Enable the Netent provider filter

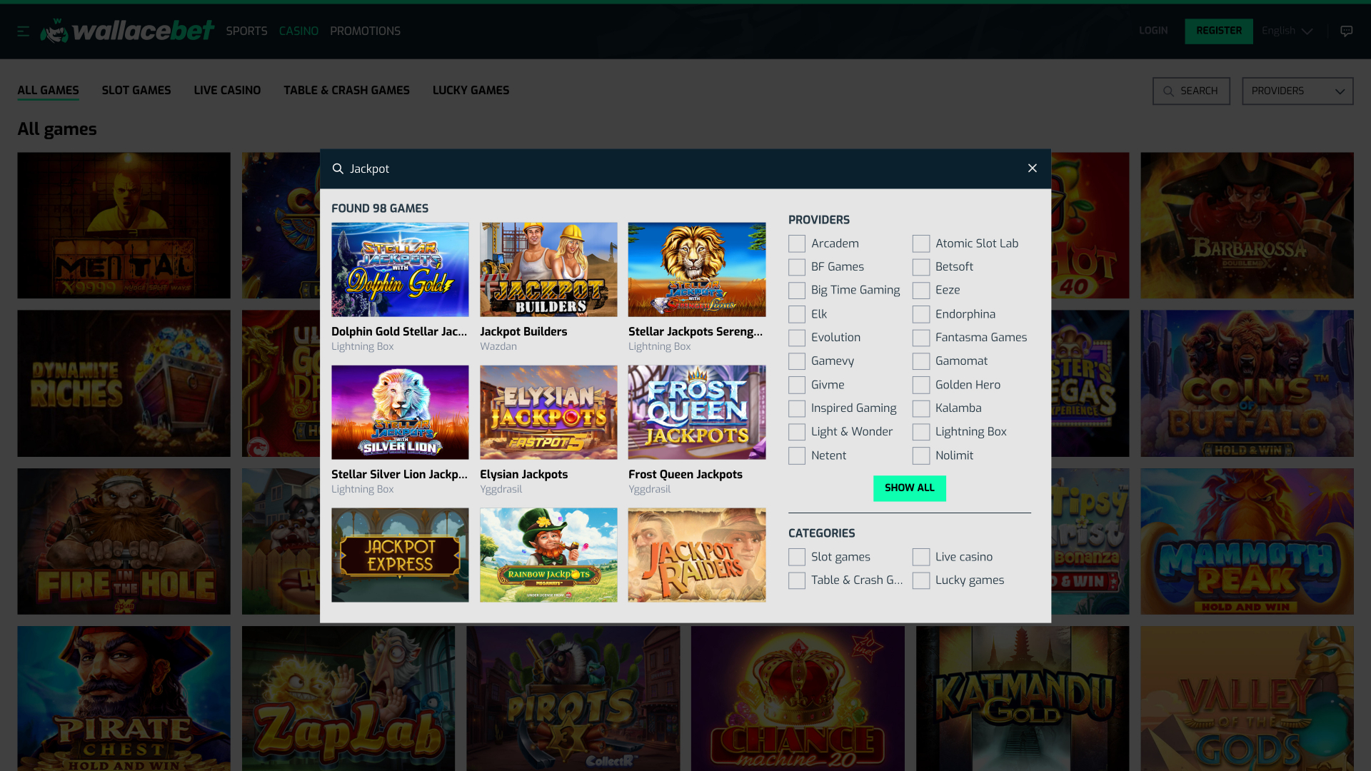pyautogui.click(x=797, y=455)
